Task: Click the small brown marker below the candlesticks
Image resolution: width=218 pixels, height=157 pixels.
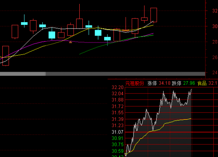Action: point(71,42)
